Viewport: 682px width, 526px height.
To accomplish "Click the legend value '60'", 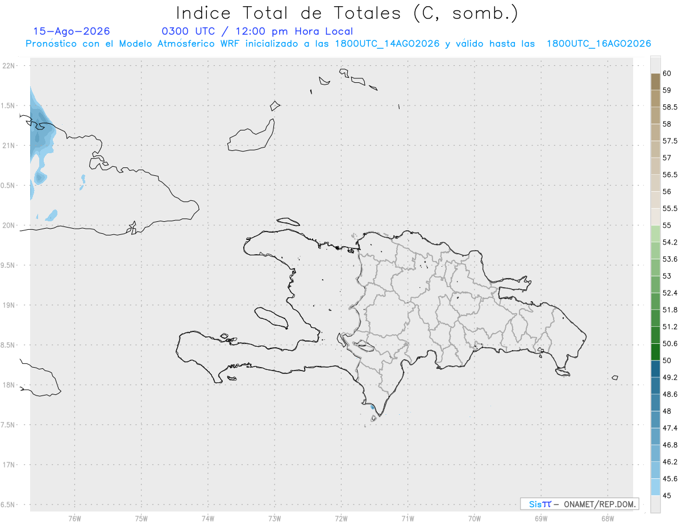I will [667, 74].
